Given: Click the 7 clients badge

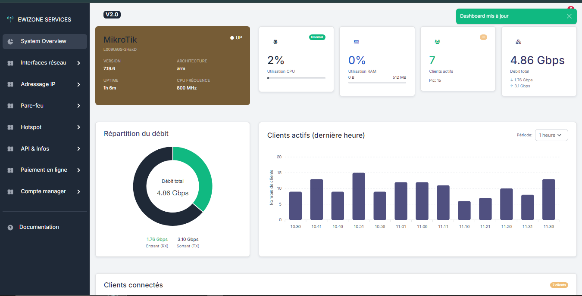Looking at the screenshot, I should click(559, 285).
